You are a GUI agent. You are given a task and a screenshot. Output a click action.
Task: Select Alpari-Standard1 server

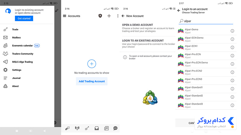[x=206, y=89]
